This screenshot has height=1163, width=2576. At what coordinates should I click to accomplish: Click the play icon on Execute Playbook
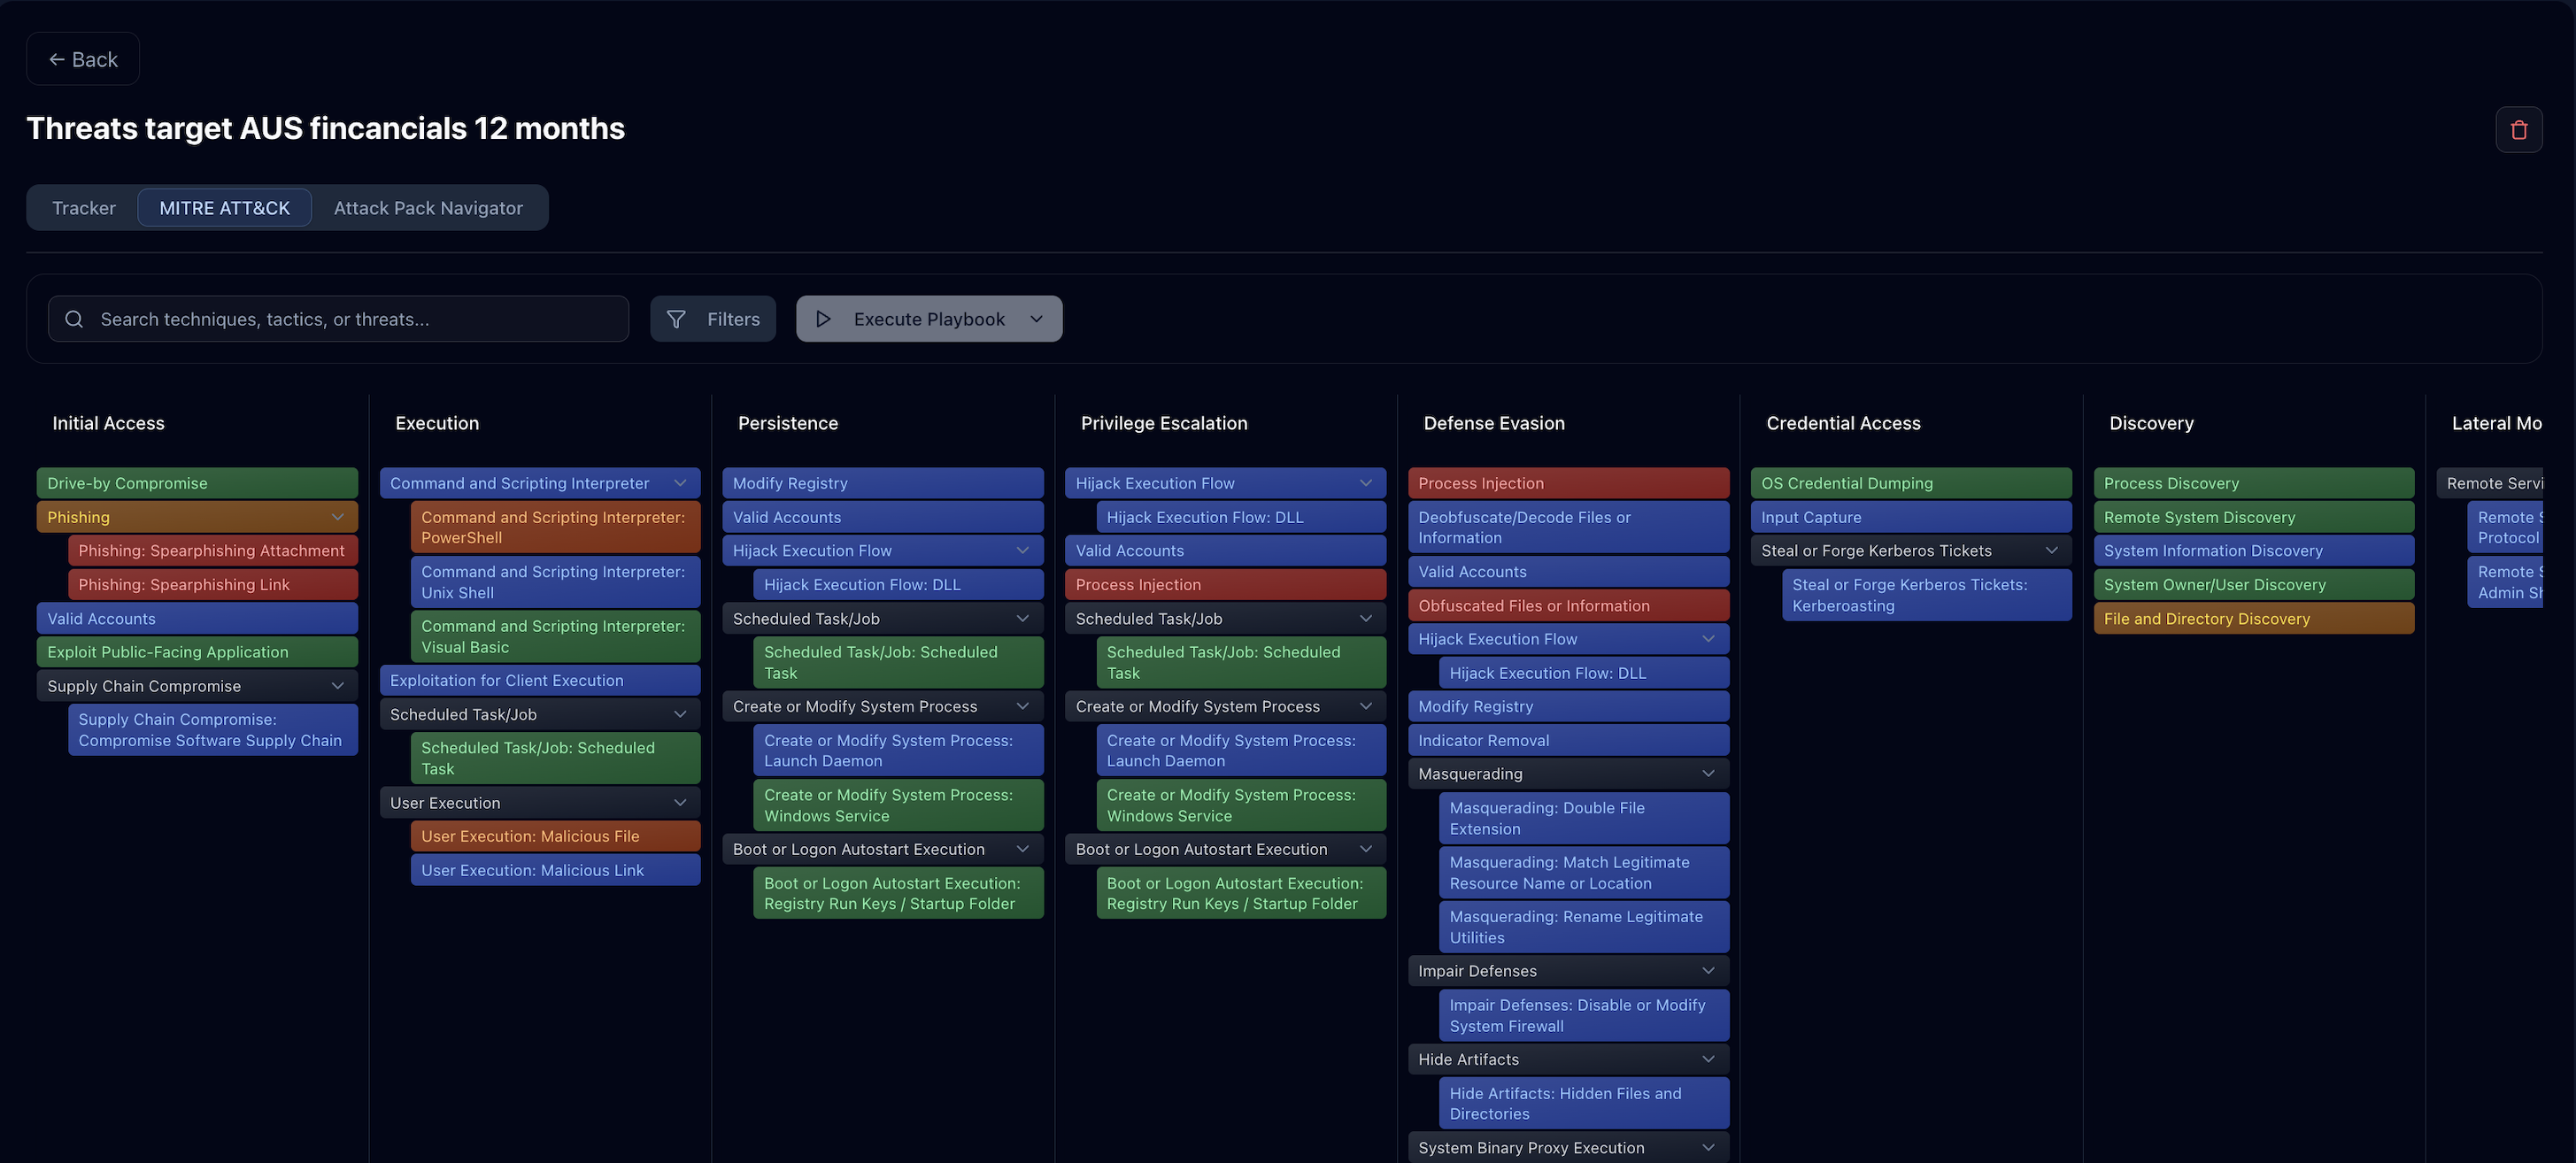(x=823, y=319)
